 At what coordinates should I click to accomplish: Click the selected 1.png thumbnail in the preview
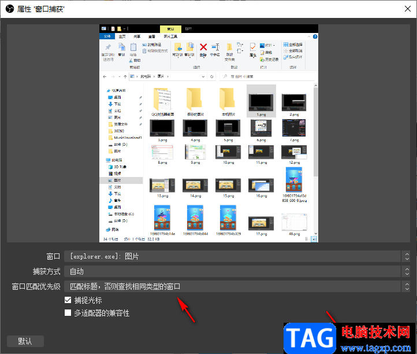coord(261,101)
